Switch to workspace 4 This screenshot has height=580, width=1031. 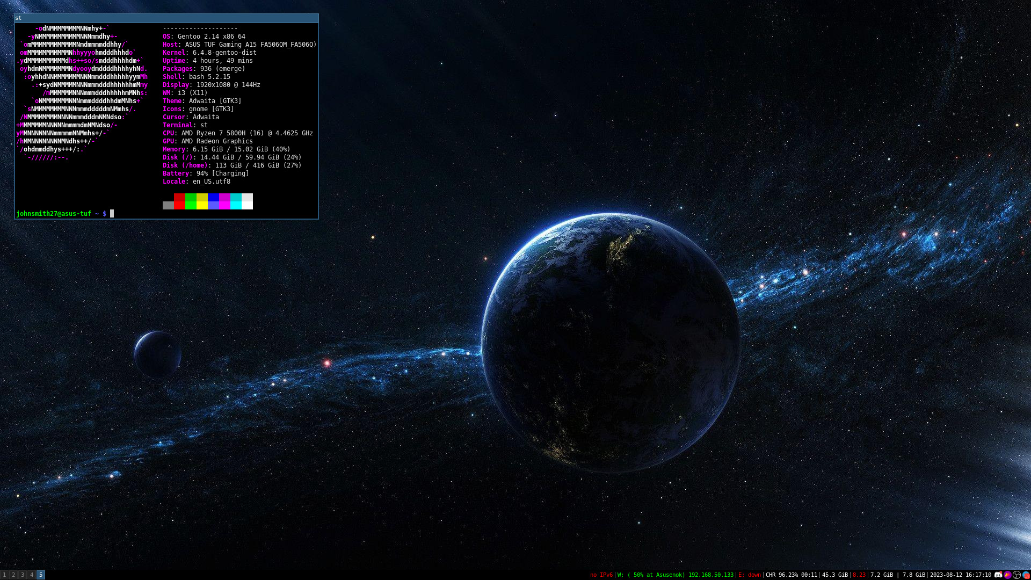32,575
